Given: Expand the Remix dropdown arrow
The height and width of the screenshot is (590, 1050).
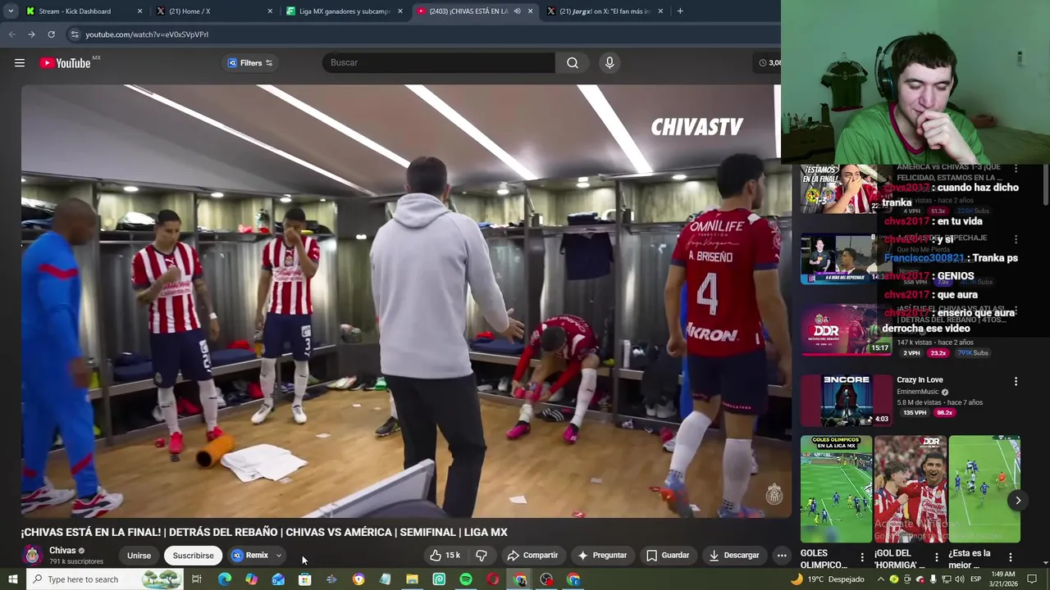Looking at the screenshot, I should [279, 556].
